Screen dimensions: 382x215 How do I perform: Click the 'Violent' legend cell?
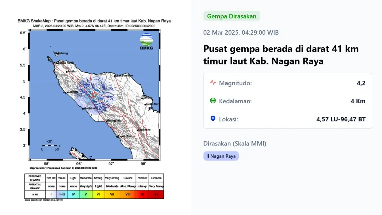click(x=142, y=178)
